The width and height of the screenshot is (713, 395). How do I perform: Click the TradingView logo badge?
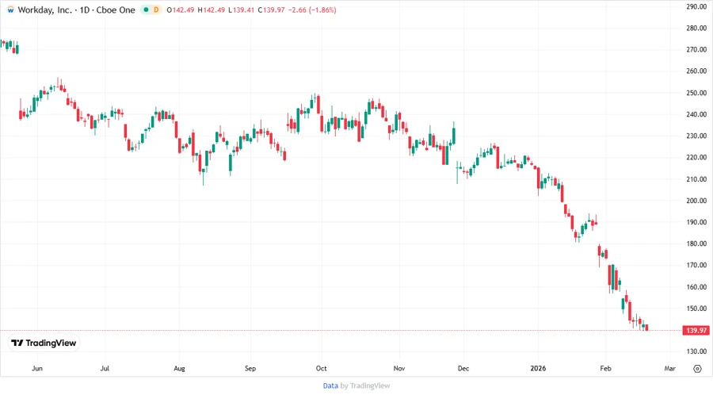click(x=44, y=343)
